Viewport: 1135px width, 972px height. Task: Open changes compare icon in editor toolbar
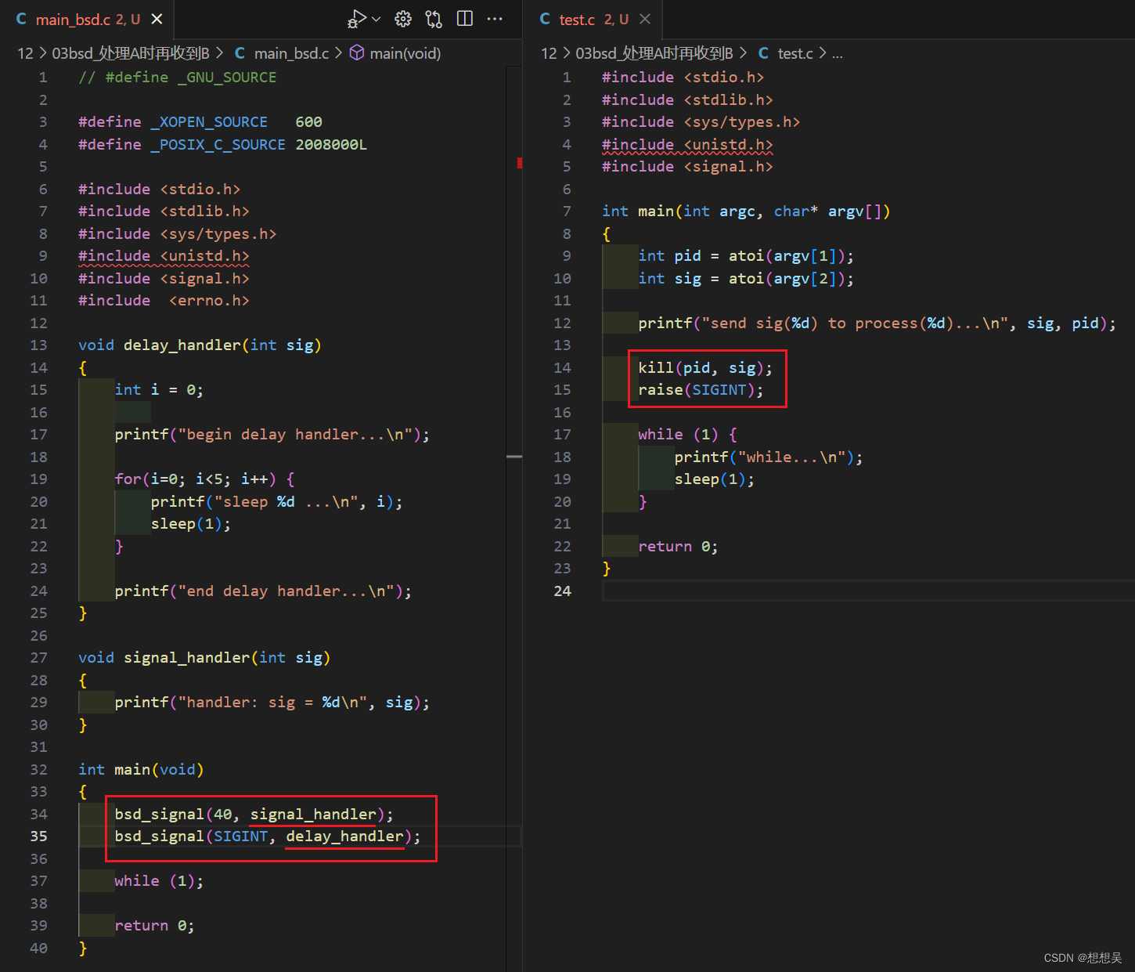[434, 19]
